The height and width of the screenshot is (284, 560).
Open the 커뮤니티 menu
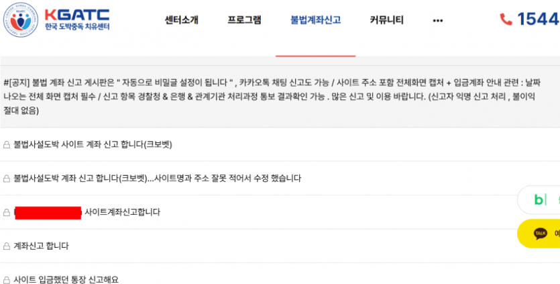point(386,19)
